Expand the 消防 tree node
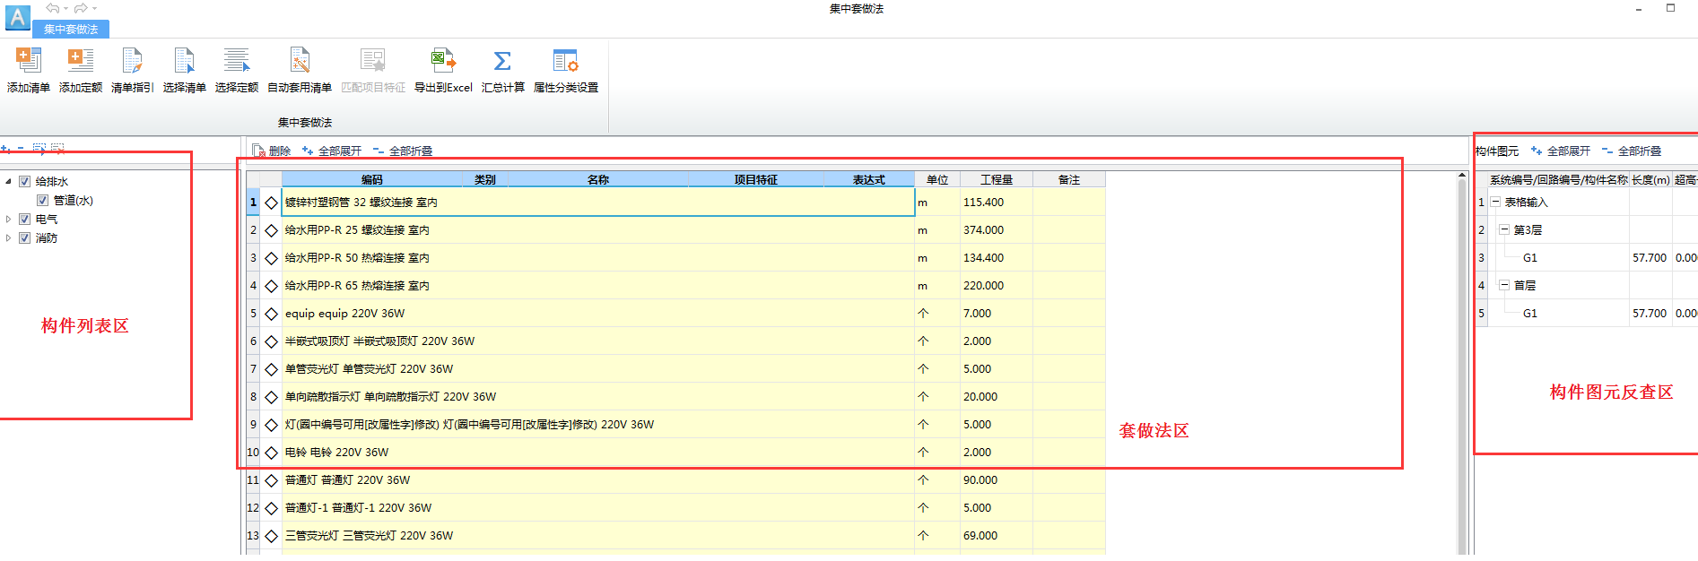The image size is (1698, 561). tap(9, 238)
